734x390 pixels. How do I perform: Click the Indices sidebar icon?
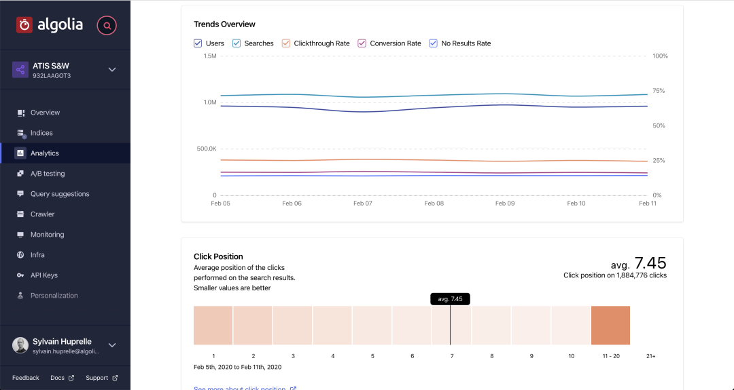coord(20,133)
